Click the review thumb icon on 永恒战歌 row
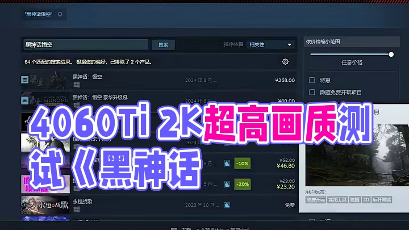The width and height of the screenshot is (409, 230). (x=227, y=205)
